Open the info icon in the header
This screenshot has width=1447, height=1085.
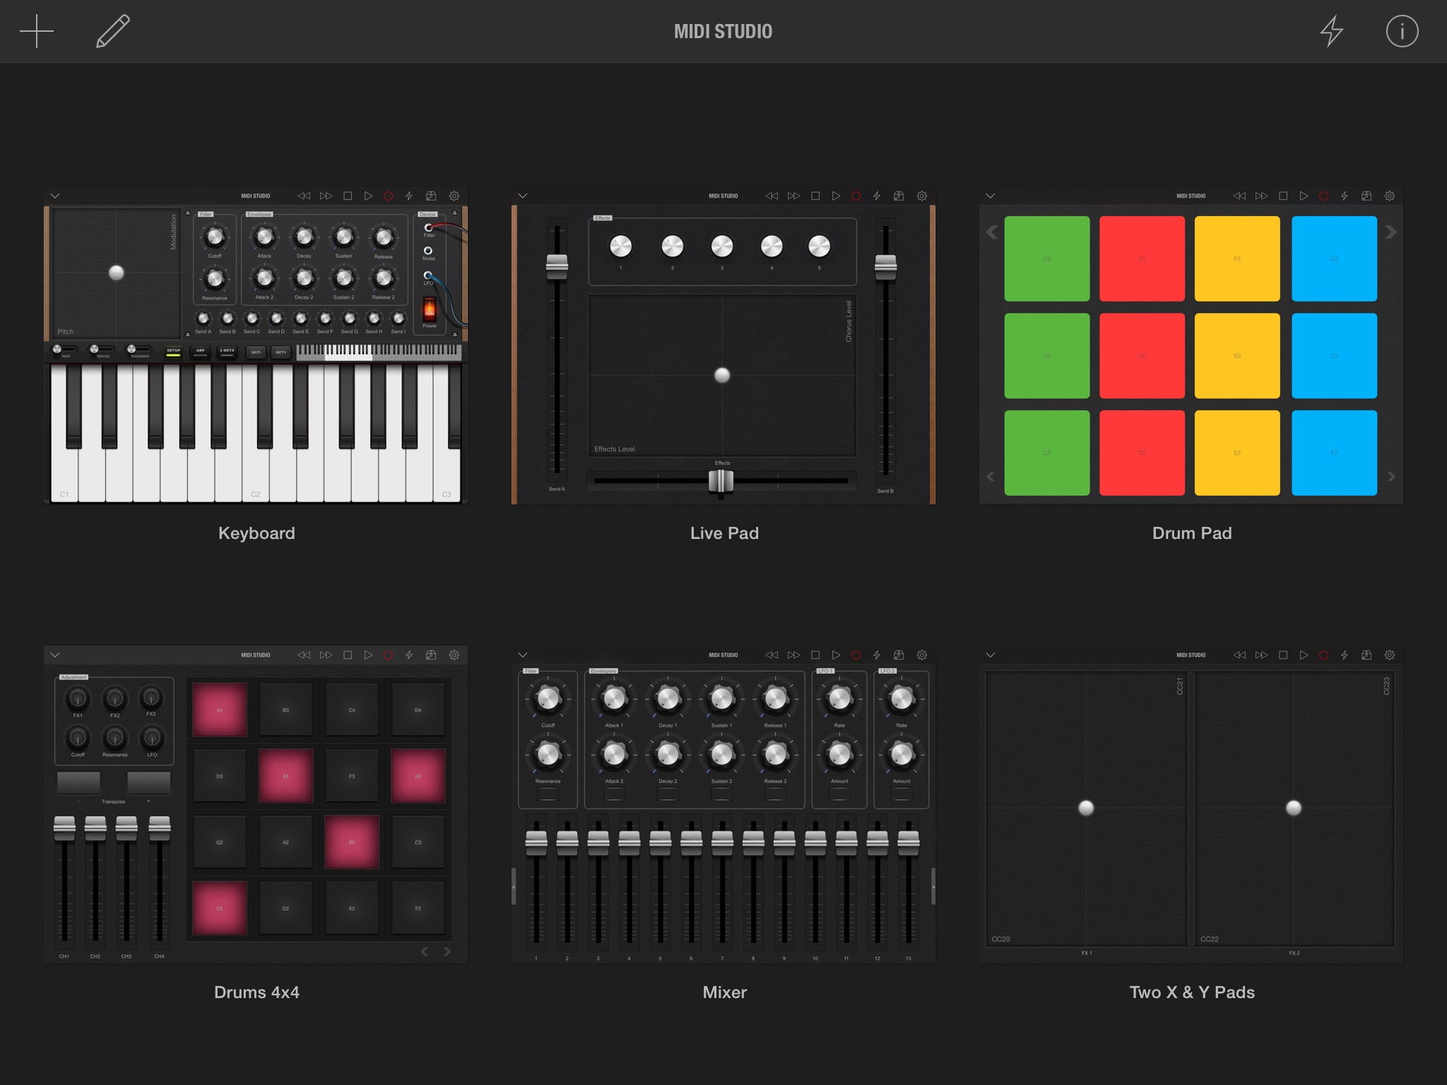[x=1402, y=32]
